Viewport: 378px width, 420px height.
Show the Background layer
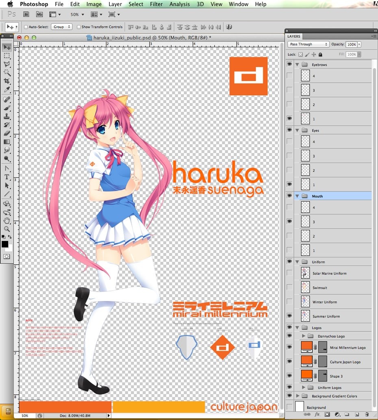(289, 407)
